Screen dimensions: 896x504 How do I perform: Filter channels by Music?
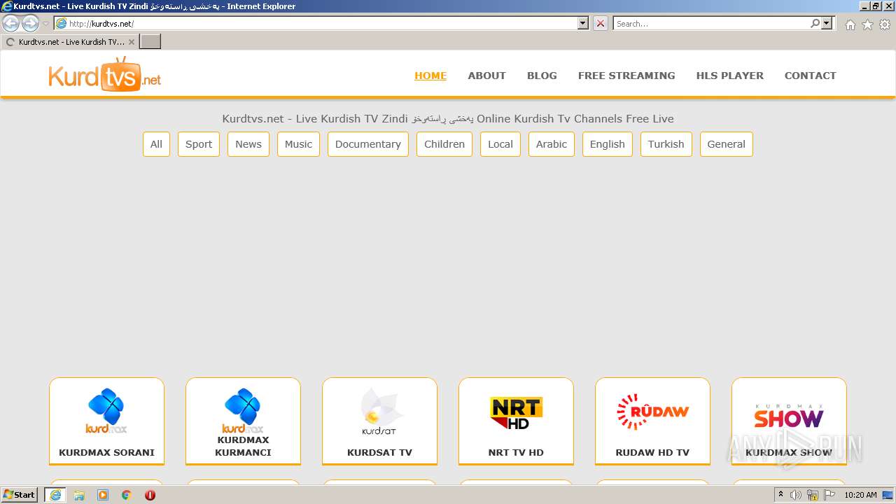tap(298, 144)
